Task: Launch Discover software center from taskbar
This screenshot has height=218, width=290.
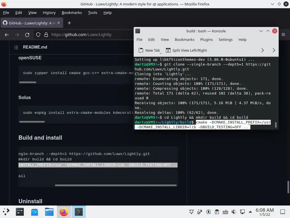Action: pyautogui.click(x=34, y=212)
